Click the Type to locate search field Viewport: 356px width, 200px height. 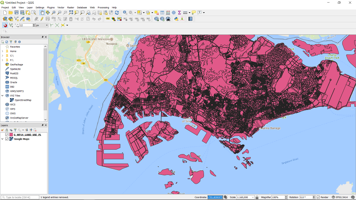click(x=22, y=197)
